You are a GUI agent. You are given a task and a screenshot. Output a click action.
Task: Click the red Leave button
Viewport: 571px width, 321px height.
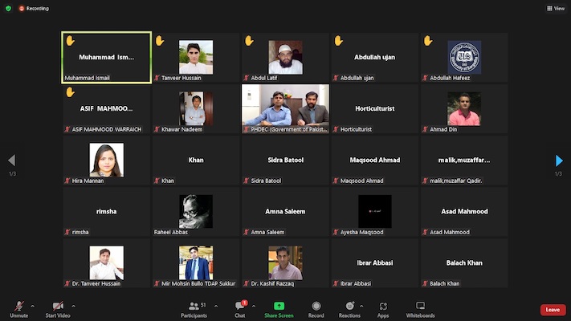pos(552,310)
